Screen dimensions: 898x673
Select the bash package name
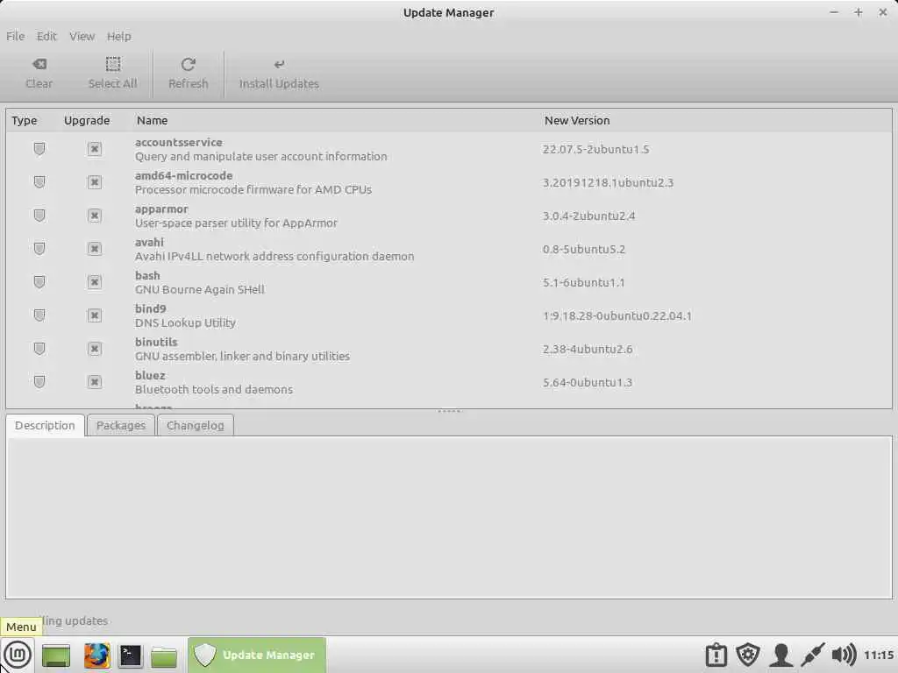147,275
